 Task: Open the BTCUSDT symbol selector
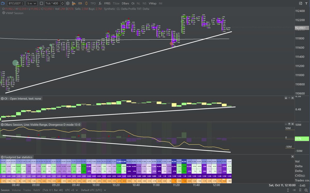click(x=15, y=4)
